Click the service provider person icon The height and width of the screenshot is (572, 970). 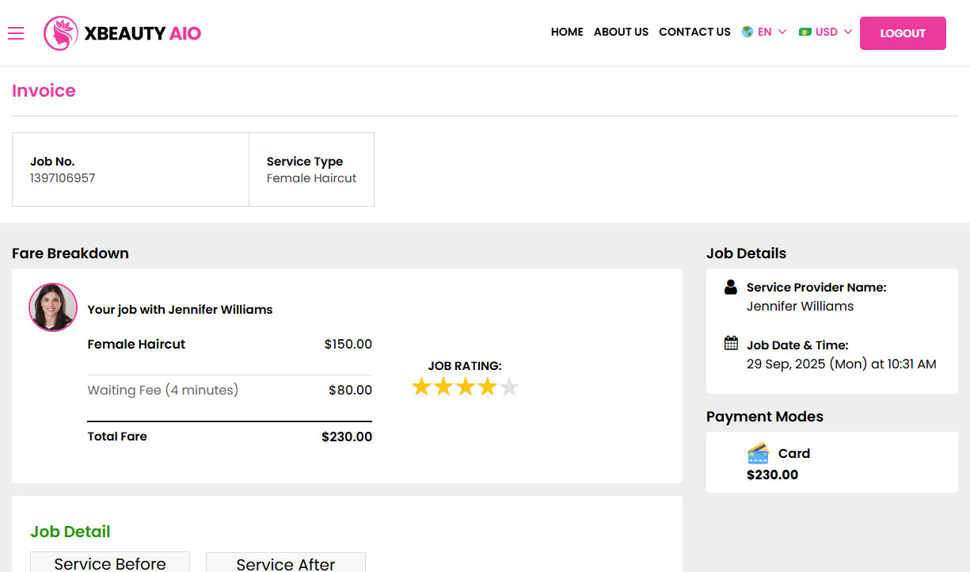(731, 287)
